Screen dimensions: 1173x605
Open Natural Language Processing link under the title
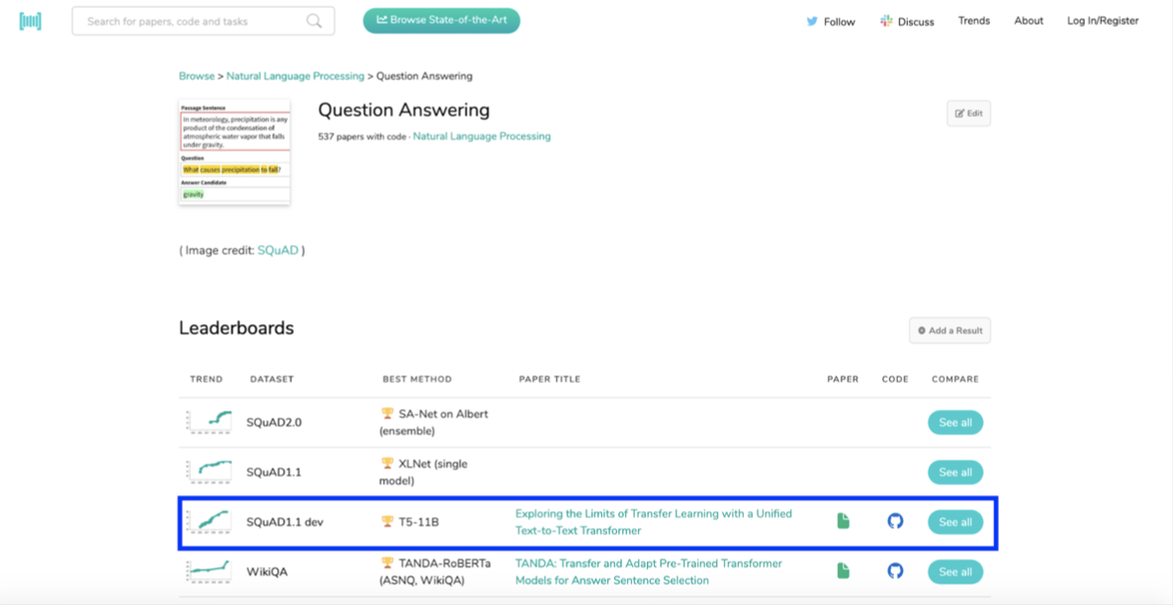click(482, 136)
